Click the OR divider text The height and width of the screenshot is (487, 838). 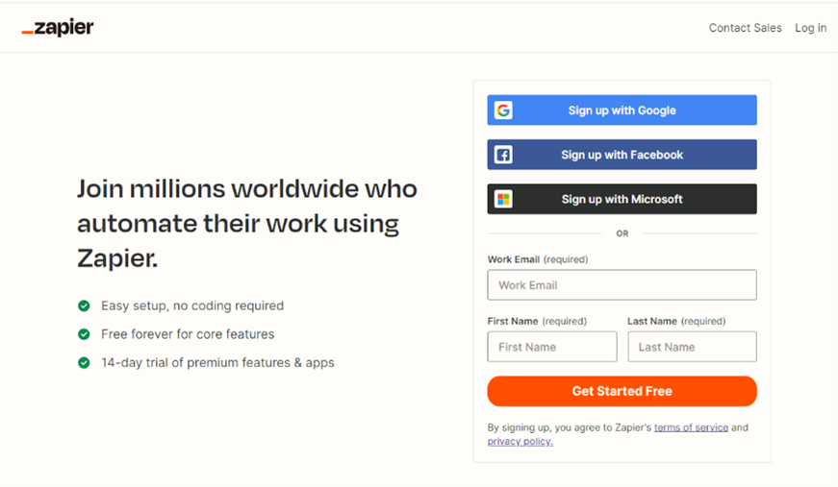622,233
